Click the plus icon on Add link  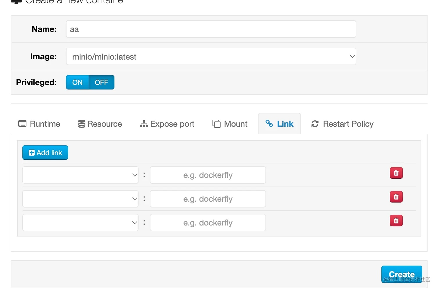(x=32, y=153)
